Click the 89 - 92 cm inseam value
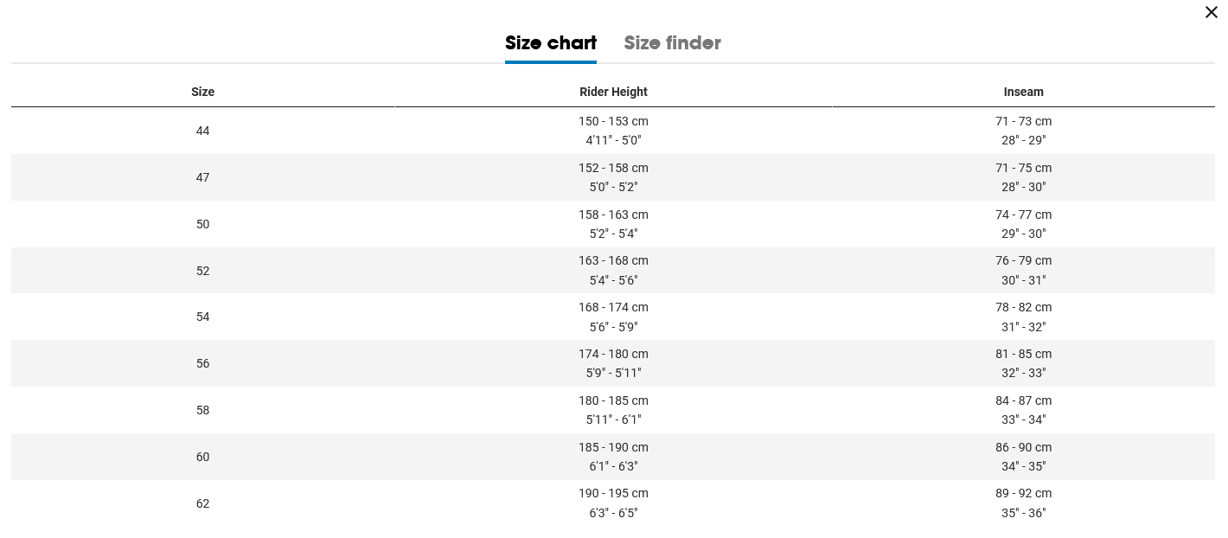1228x538 pixels. point(1023,493)
